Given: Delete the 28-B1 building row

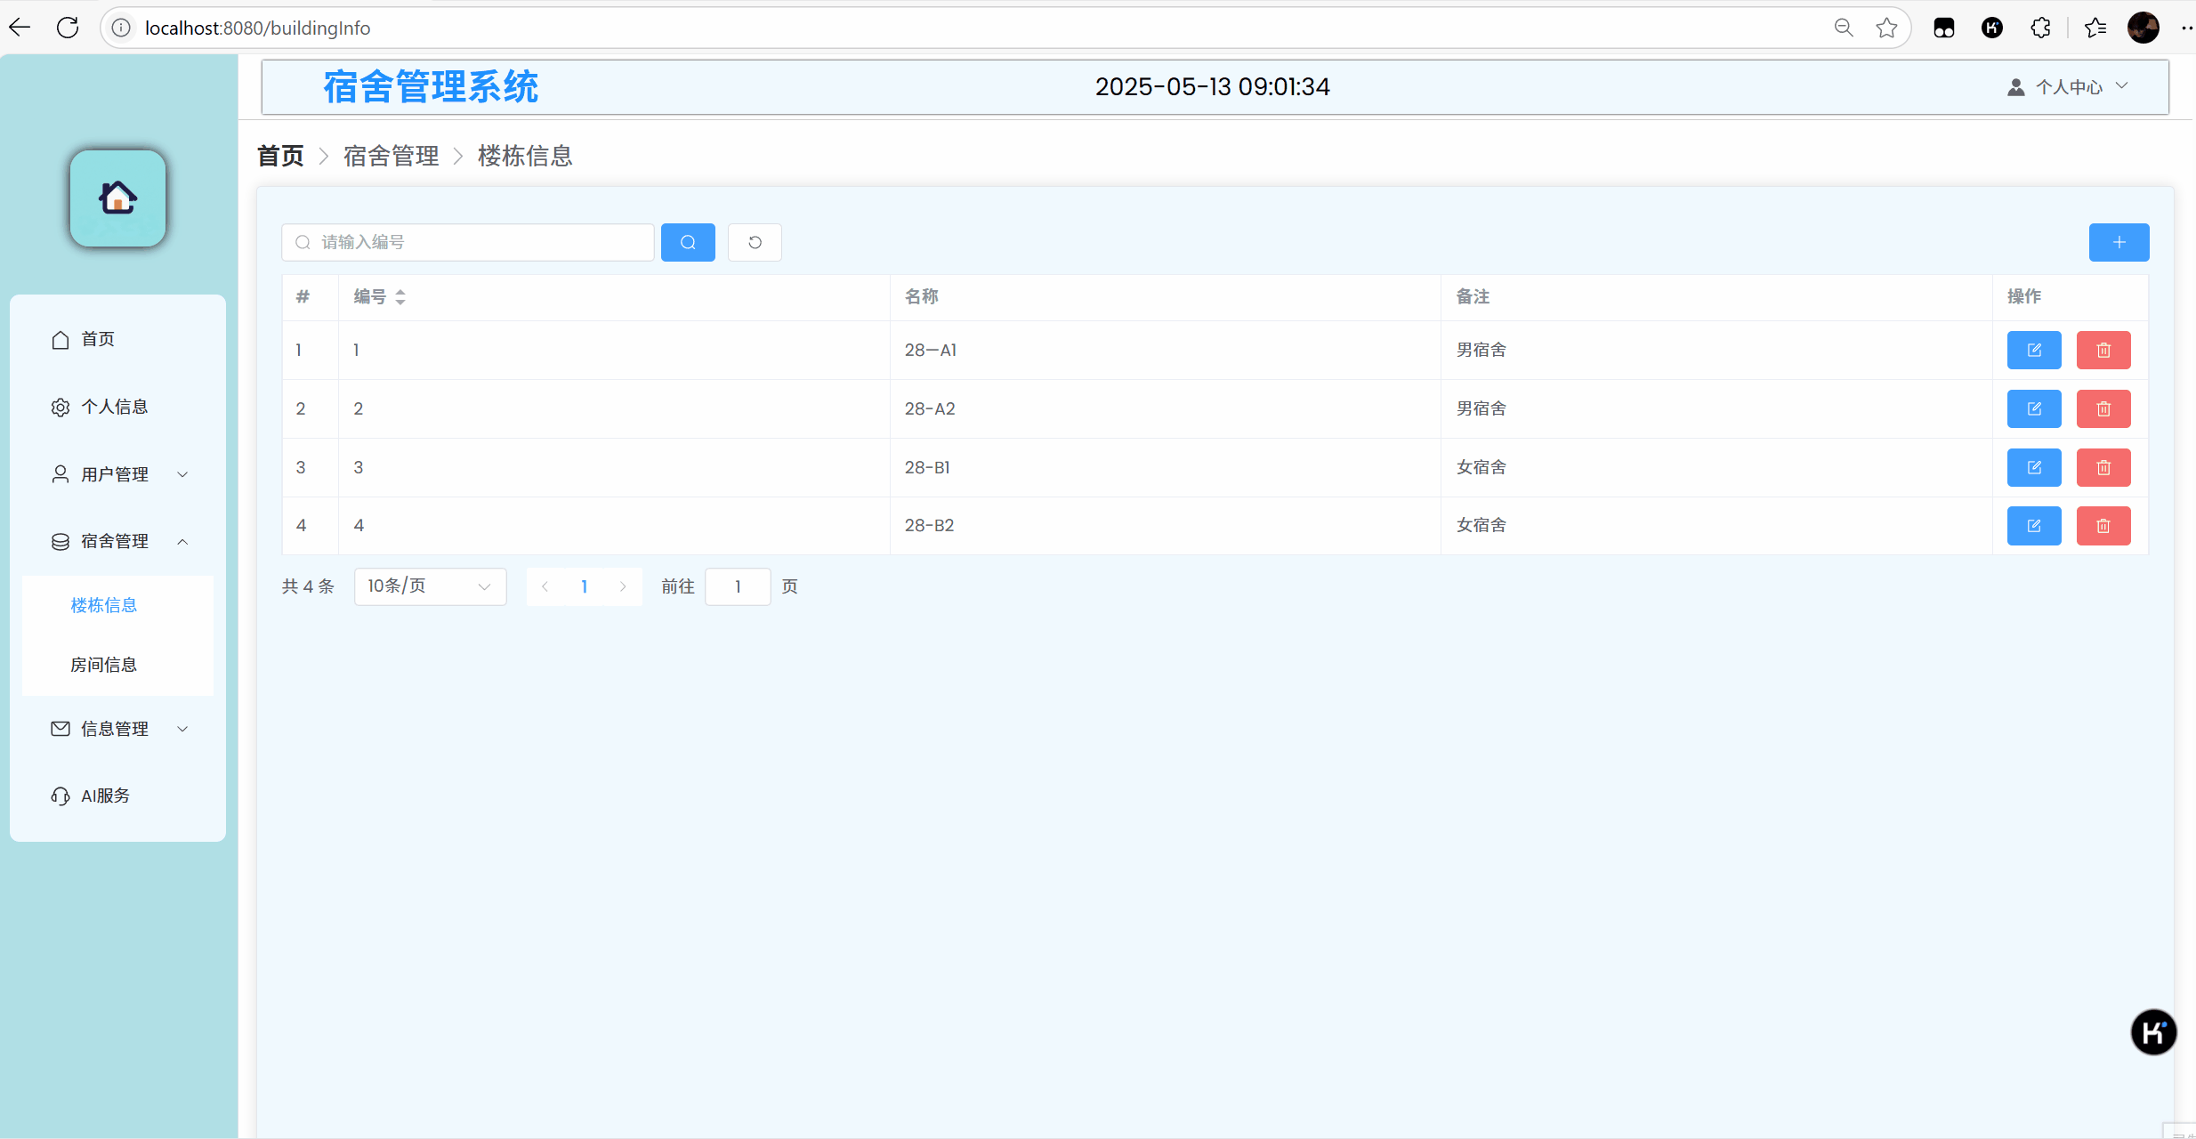Looking at the screenshot, I should pyautogui.click(x=2103, y=467).
